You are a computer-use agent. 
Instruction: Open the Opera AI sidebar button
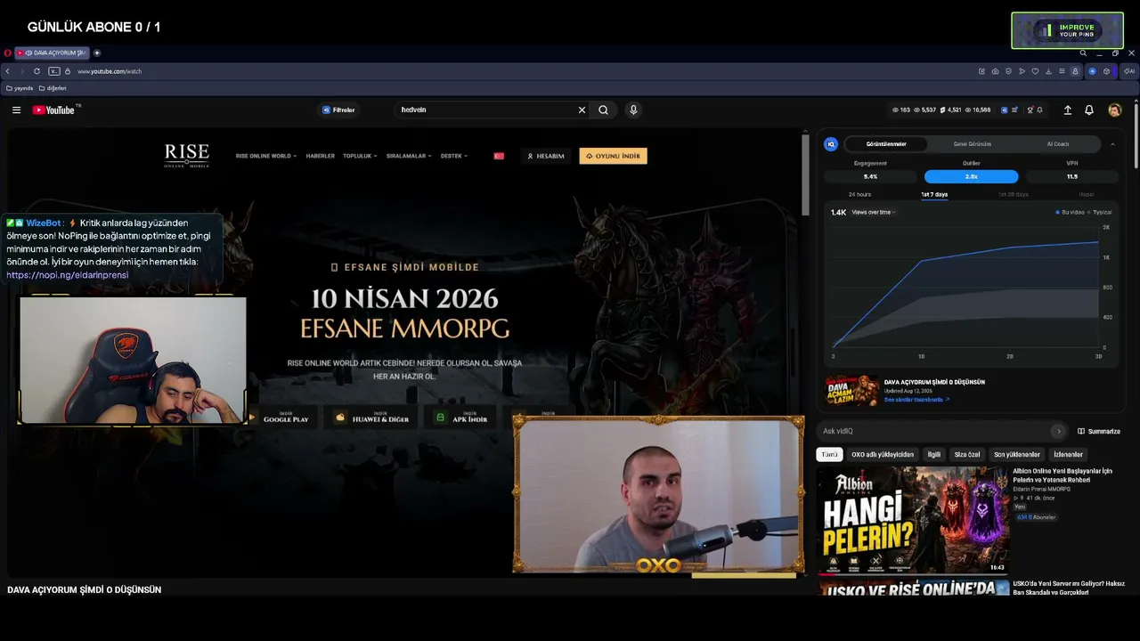(1129, 71)
